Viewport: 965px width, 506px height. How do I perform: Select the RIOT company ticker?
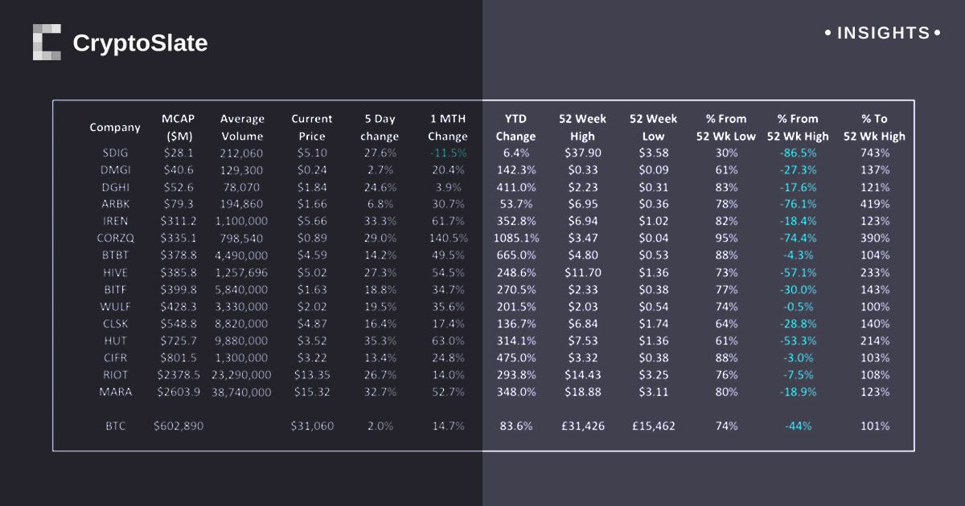(115, 375)
